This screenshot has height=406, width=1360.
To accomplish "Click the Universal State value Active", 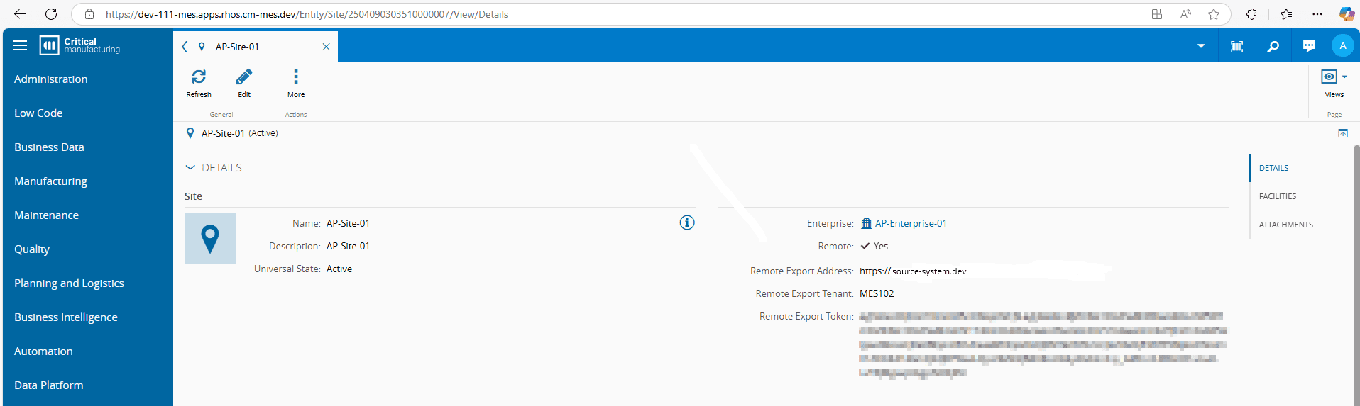I will tap(339, 269).
